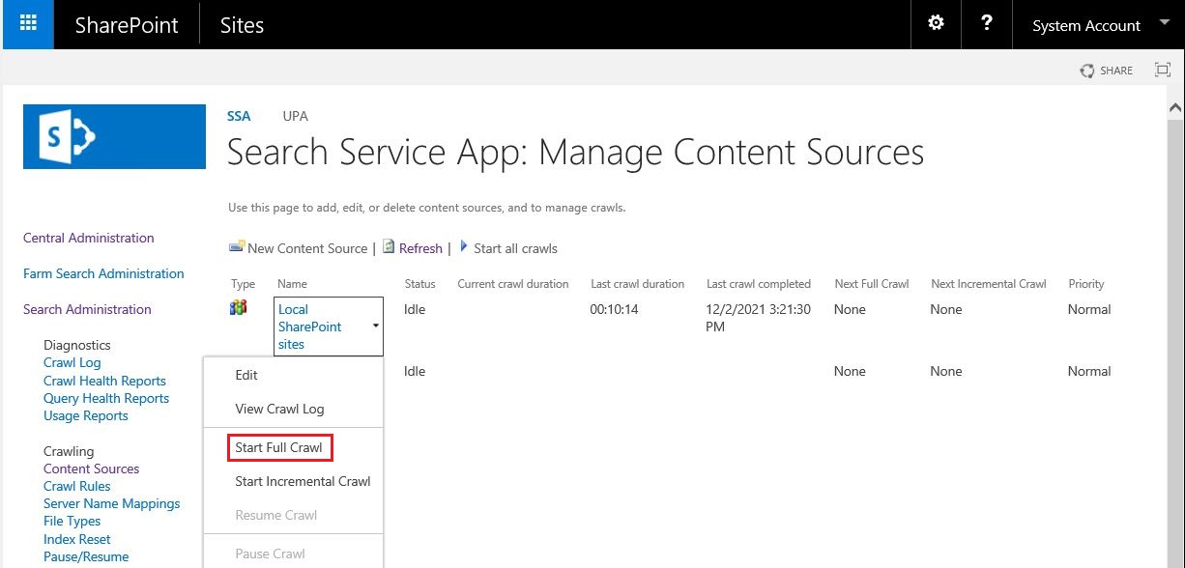Click the Diagnostics section heading
The height and width of the screenshot is (568, 1185).
tap(77, 345)
